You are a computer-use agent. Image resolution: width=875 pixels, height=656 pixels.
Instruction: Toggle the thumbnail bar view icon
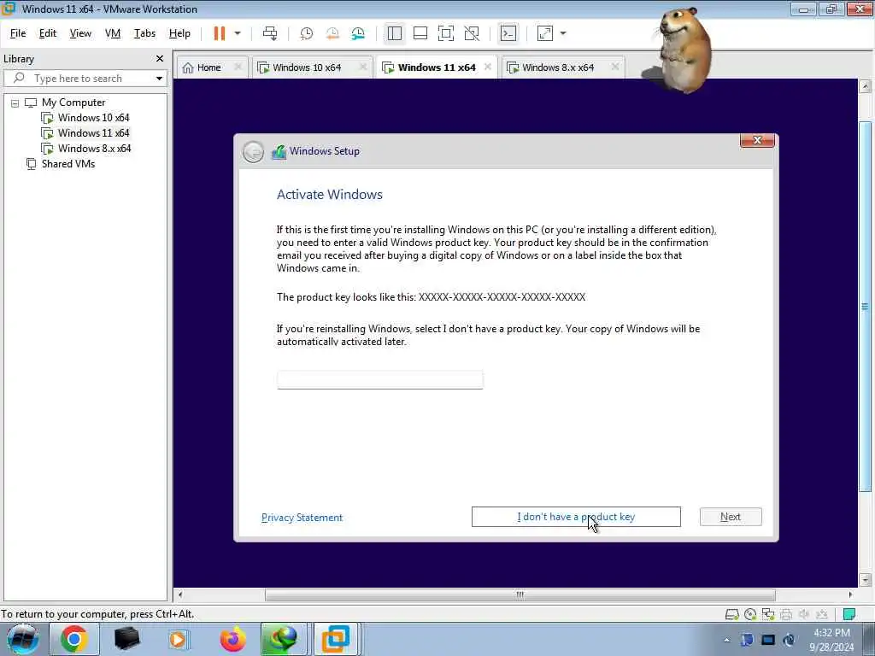point(420,33)
